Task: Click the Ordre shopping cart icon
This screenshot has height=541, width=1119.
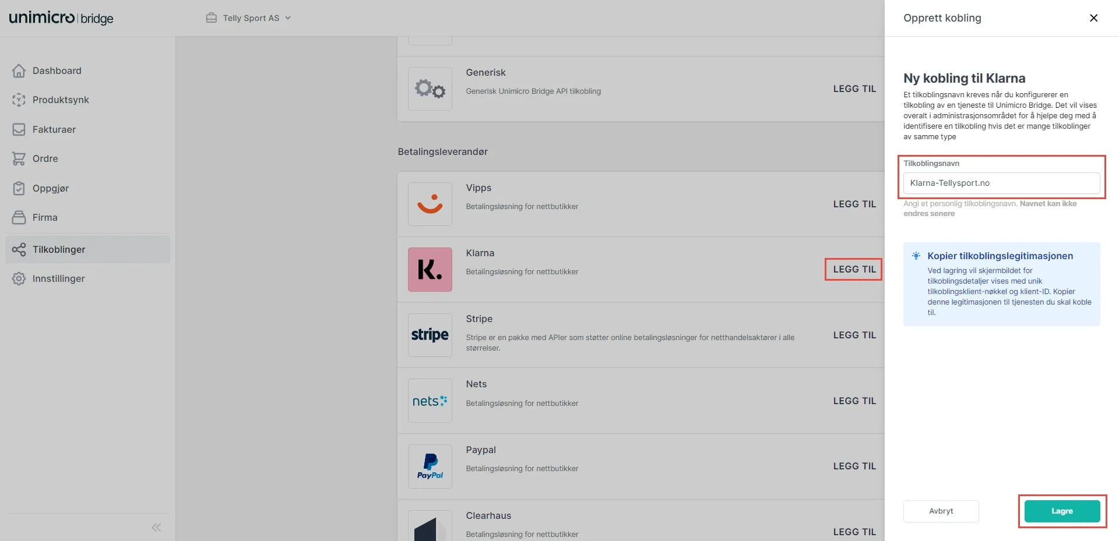Action: pyautogui.click(x=19, y=158)
